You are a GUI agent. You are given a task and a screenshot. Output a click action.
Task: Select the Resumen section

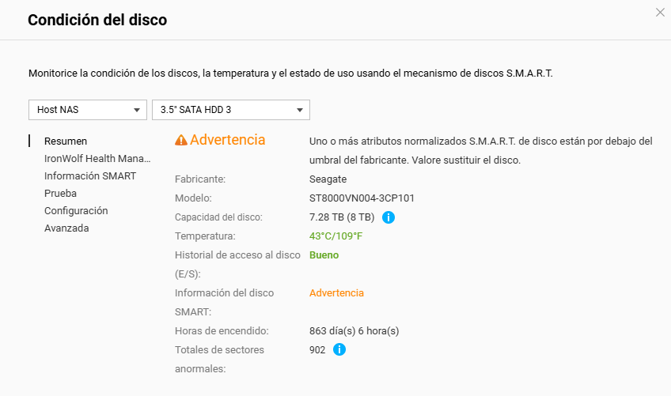click(x=66, y=141)
